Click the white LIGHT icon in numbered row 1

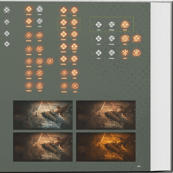point(98,24)
